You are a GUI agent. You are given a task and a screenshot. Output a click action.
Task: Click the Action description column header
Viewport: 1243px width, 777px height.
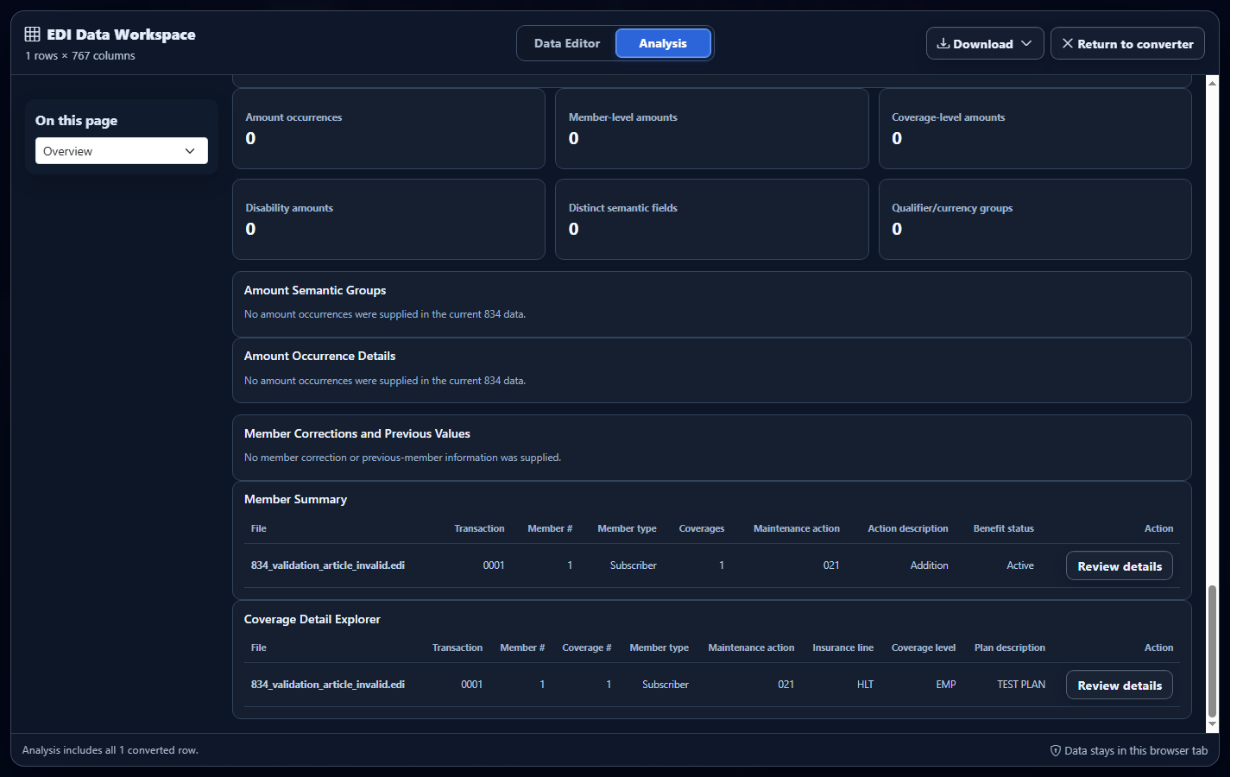pyautogui.click(x=908, y=528)
